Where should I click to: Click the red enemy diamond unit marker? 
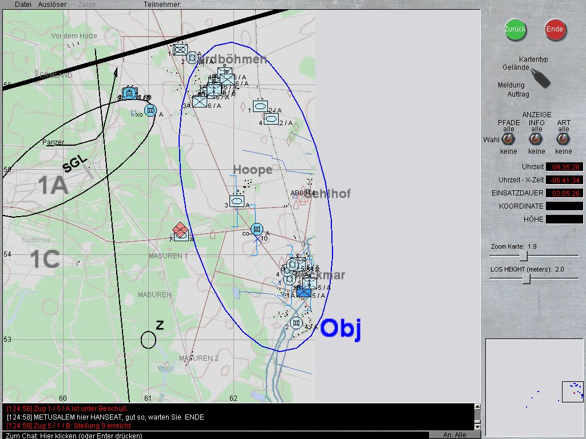(x=181, y=231)
